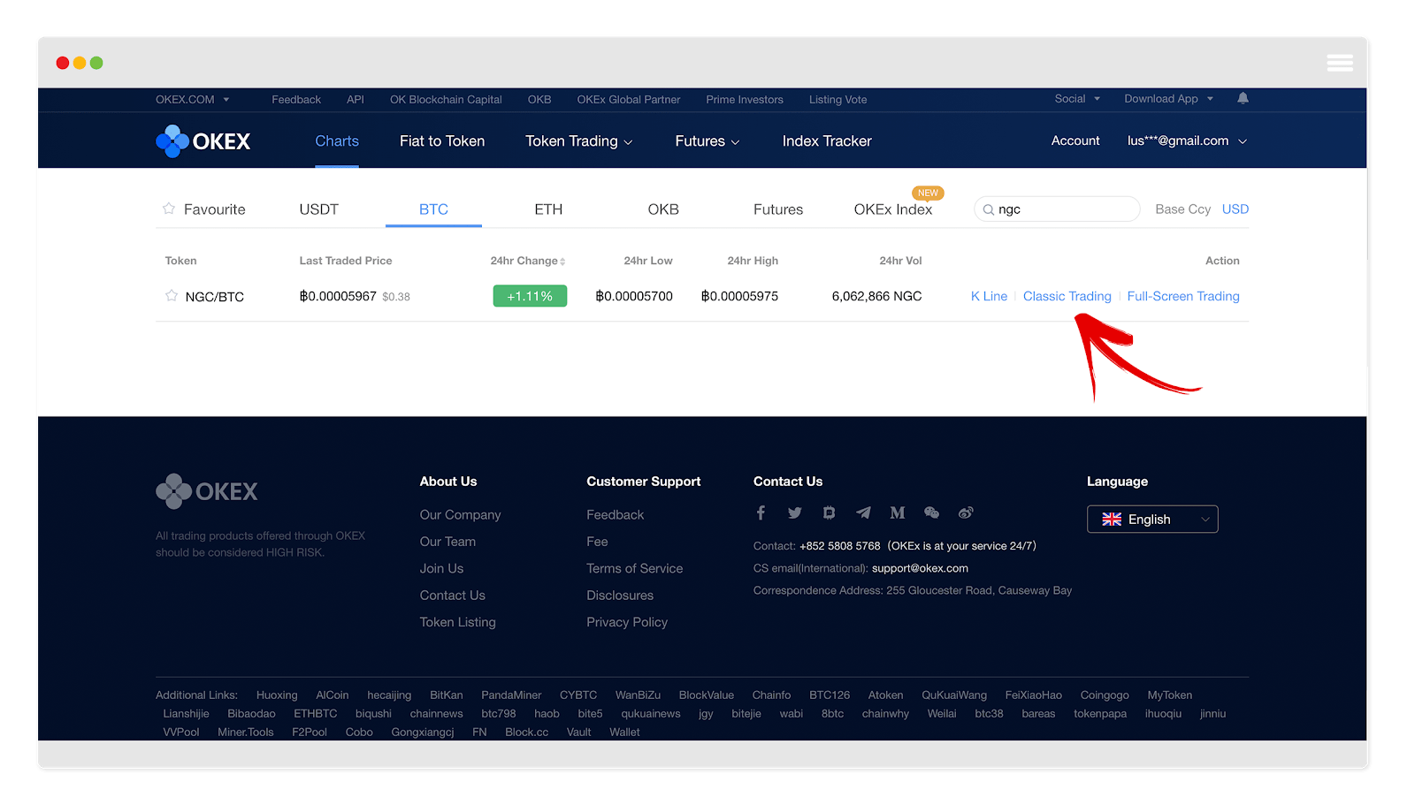Sort by 24hr Change column arrows
This screenshot has width=1415, height=797.
tap(562, 262)
